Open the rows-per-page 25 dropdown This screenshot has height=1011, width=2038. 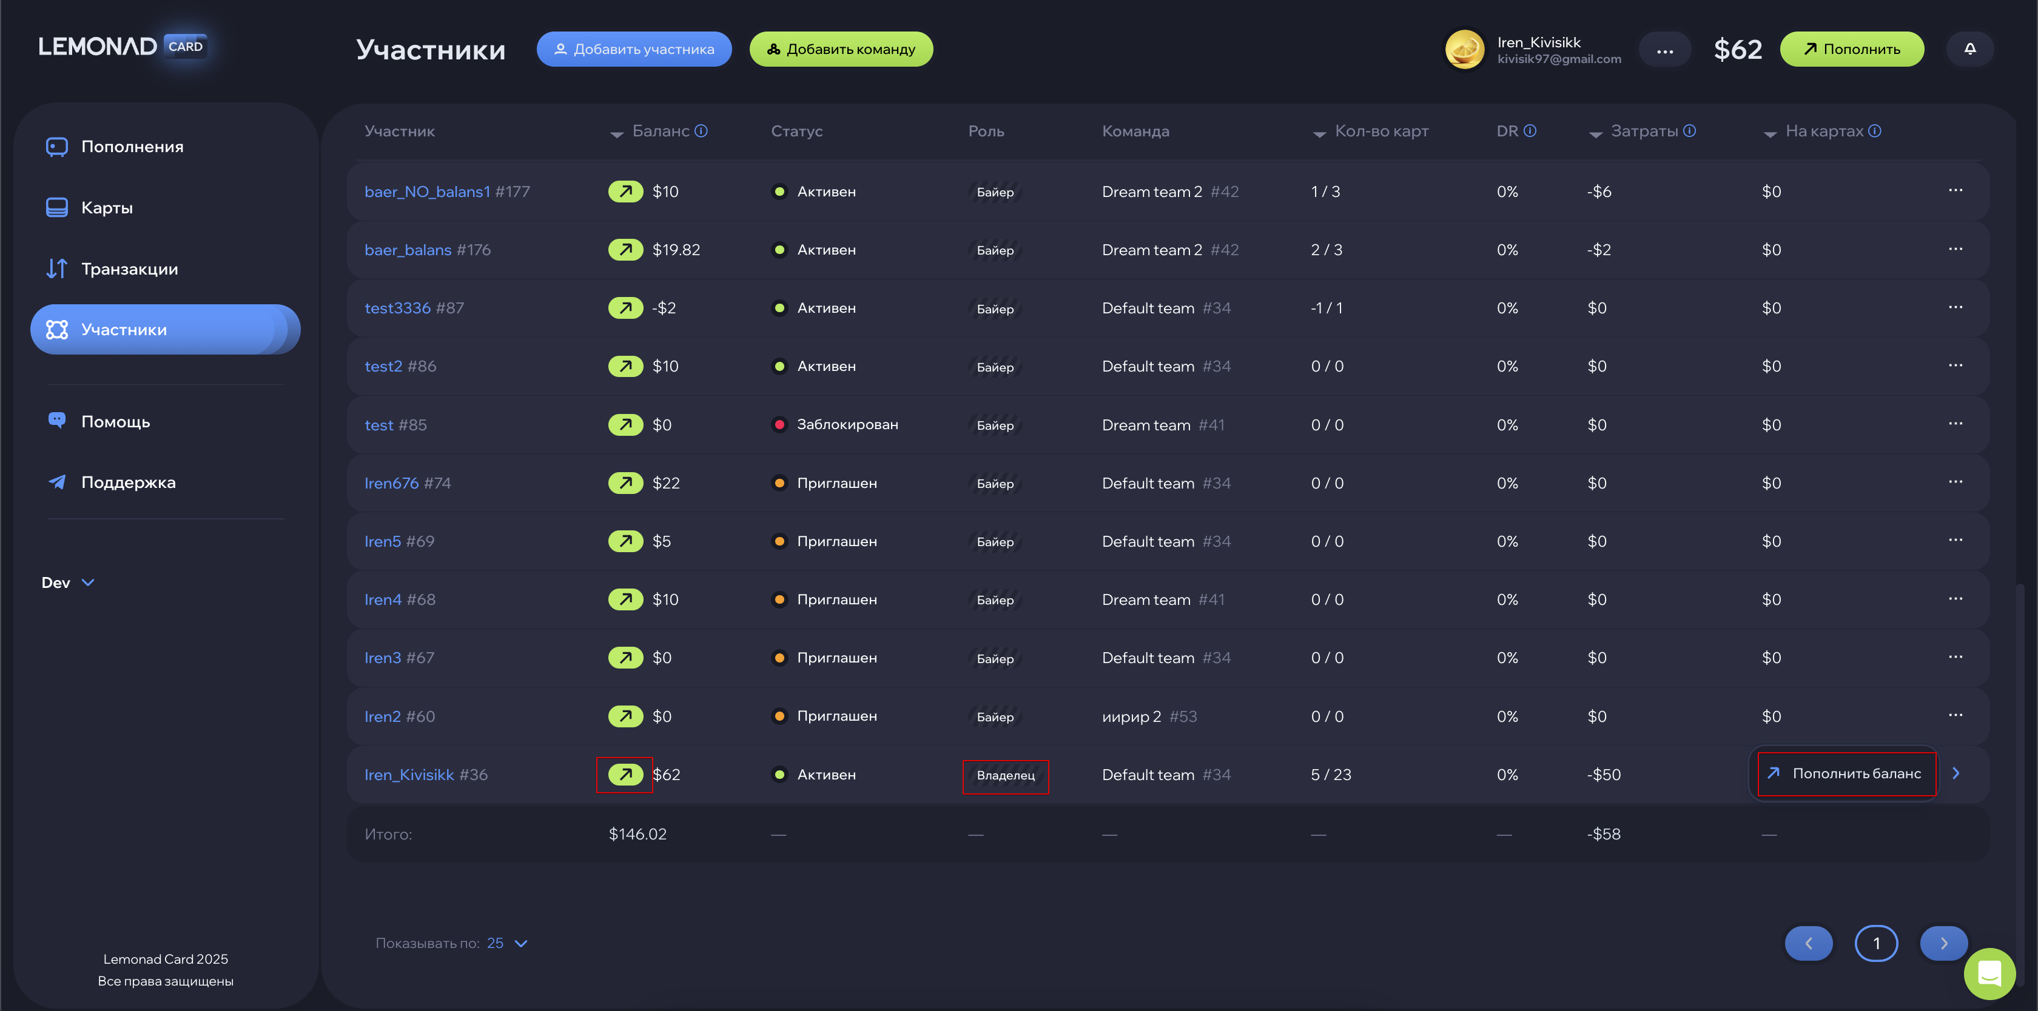pos(507,943)
